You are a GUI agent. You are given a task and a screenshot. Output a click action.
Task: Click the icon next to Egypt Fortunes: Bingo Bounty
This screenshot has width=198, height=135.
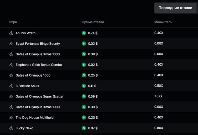11,44
